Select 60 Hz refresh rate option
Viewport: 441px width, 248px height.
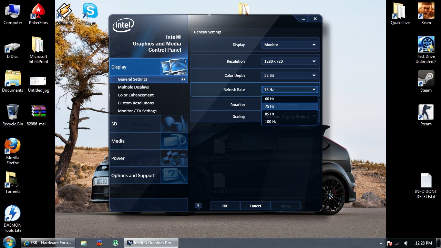tap(270, 99)
